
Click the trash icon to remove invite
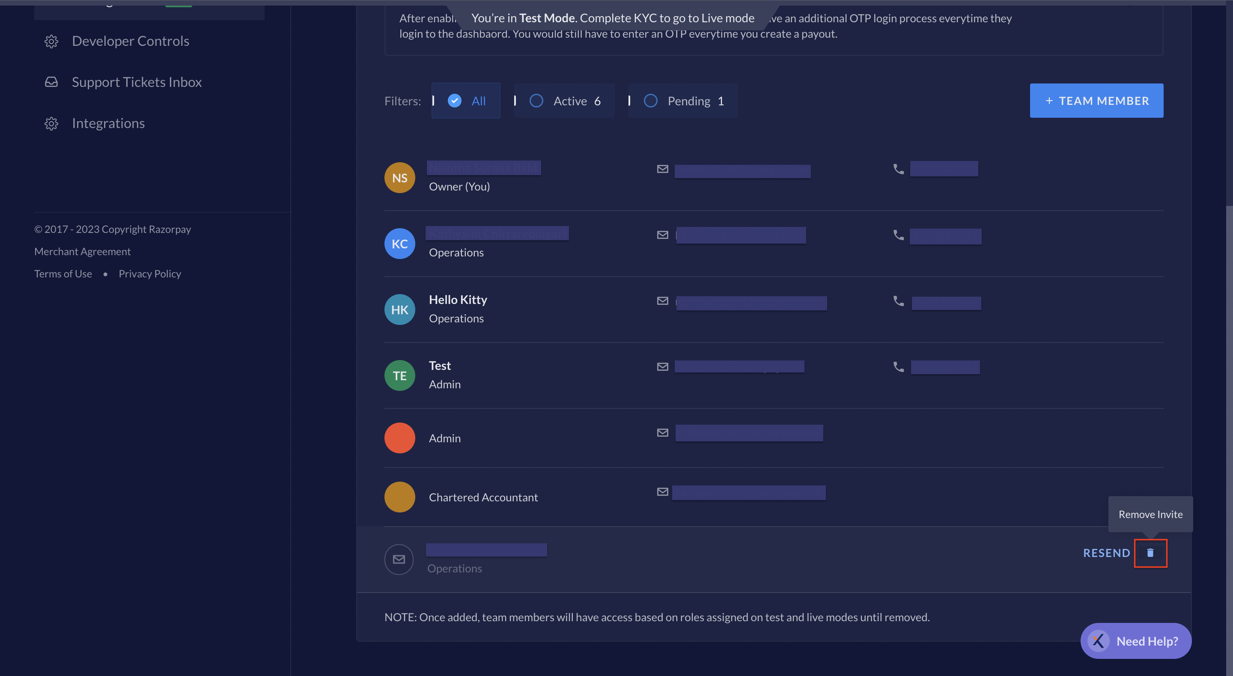(1150, 553)
